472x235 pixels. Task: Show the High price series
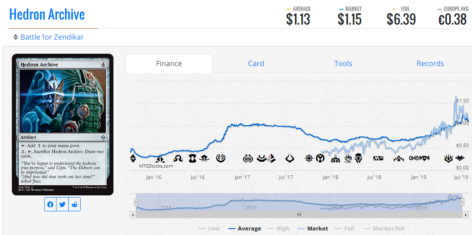coord(278,228)
